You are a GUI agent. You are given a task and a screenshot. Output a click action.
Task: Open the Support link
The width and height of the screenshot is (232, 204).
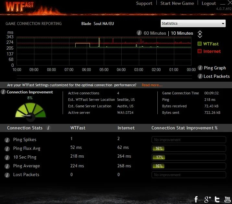tap(144, 3)
